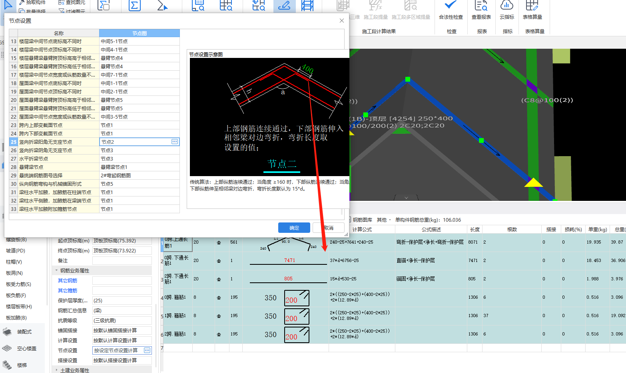Close the 节点设置 dialog

341,20
